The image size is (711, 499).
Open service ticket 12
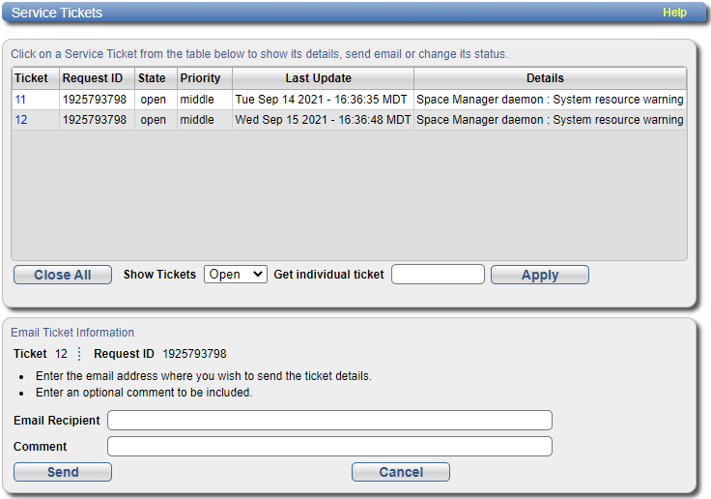(x=20, y=120)
